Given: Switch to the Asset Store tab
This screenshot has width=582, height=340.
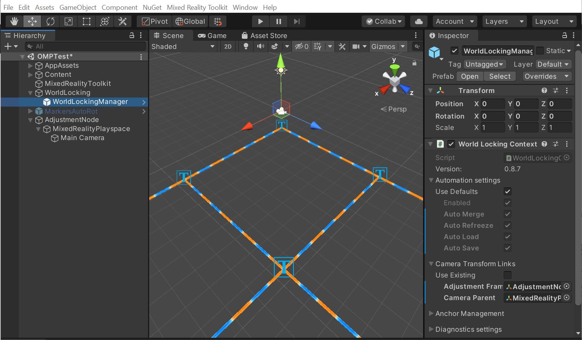Looking at the screenshot, I should click(264, 35).
